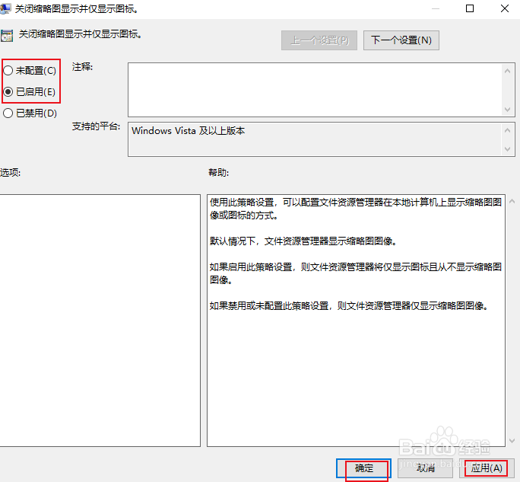Confirm with the 确定 button

click(364, 468)
